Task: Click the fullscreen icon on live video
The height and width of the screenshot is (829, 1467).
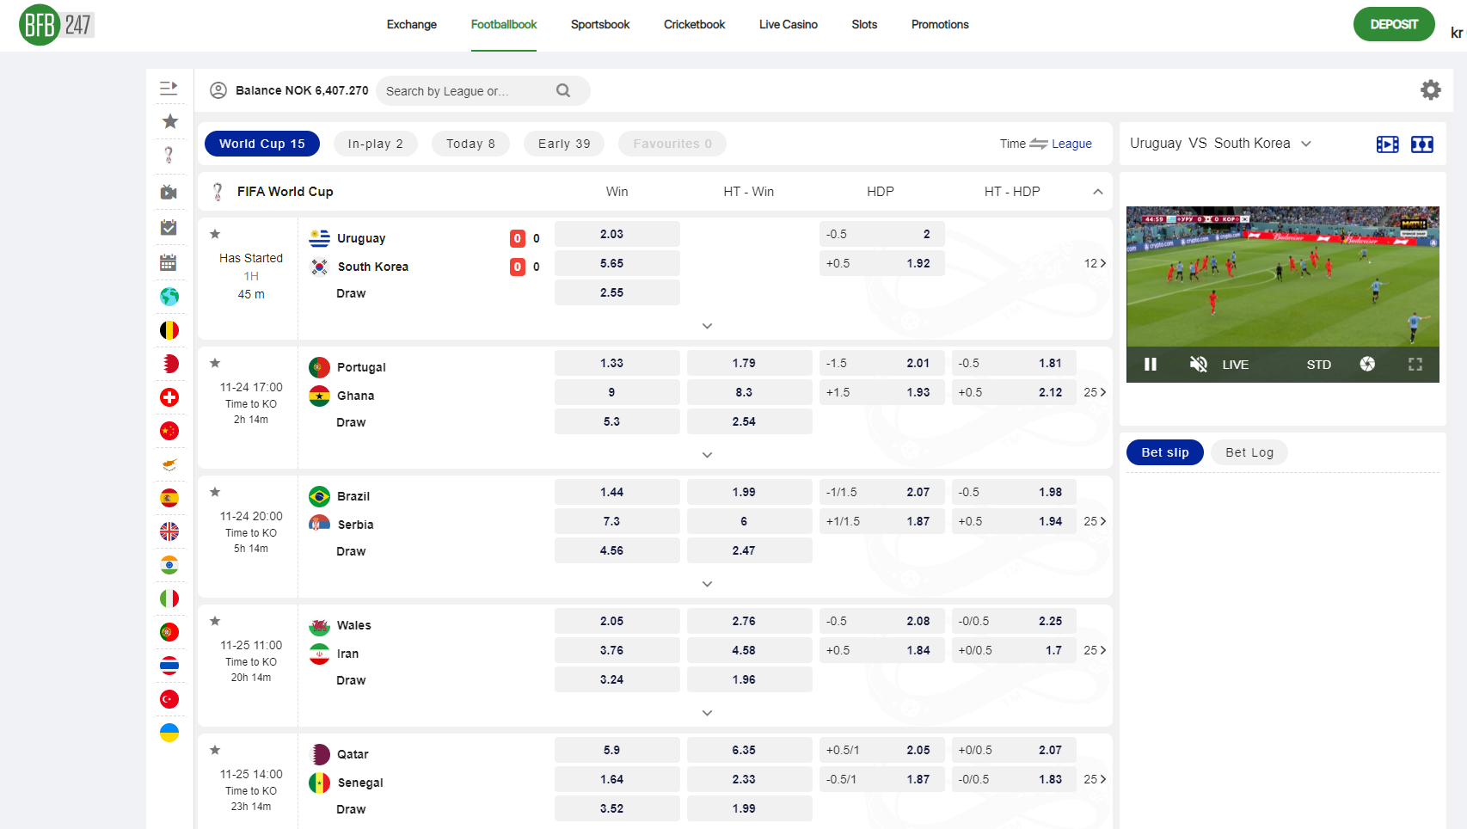Action: [1415, 365]
